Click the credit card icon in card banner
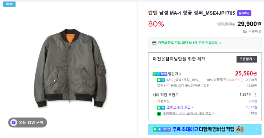This screenshot has width=264, height=138. [x=154, y=43]
